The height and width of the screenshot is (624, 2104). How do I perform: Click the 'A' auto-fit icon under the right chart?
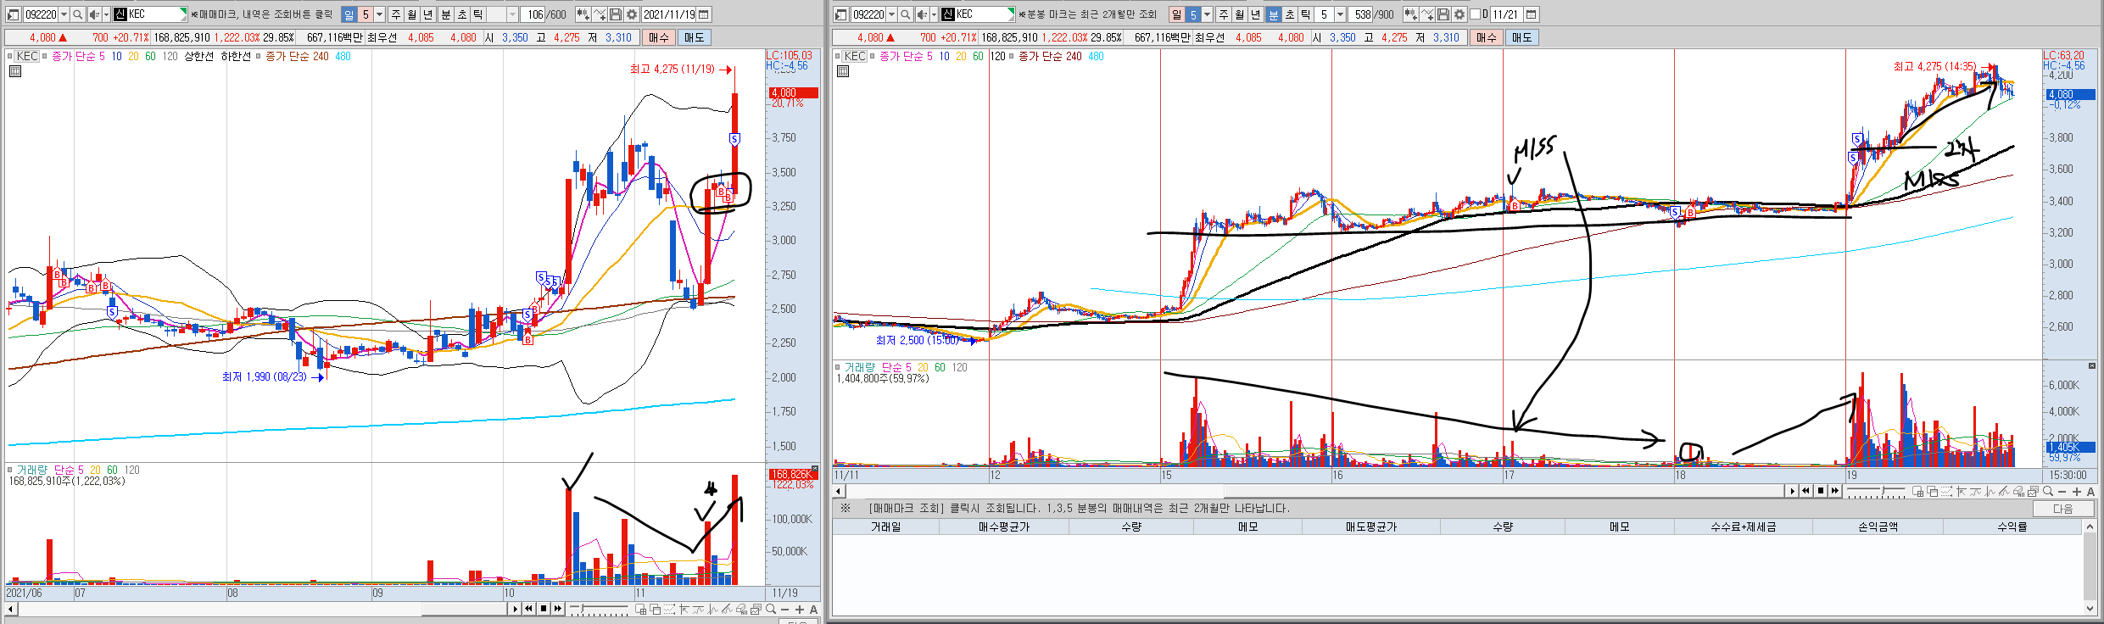coord(2090,492)
